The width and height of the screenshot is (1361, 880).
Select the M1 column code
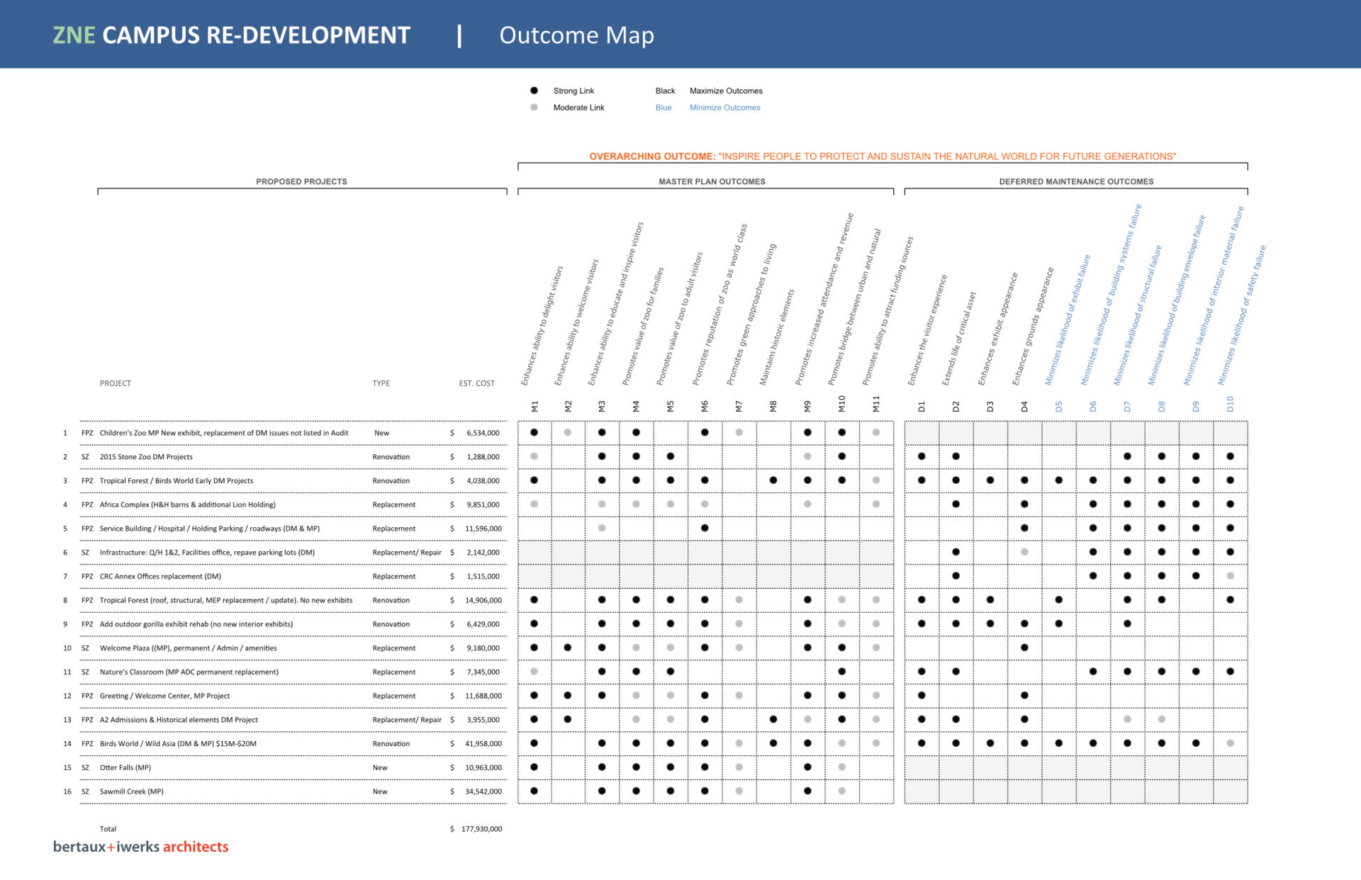coord(534,407)
